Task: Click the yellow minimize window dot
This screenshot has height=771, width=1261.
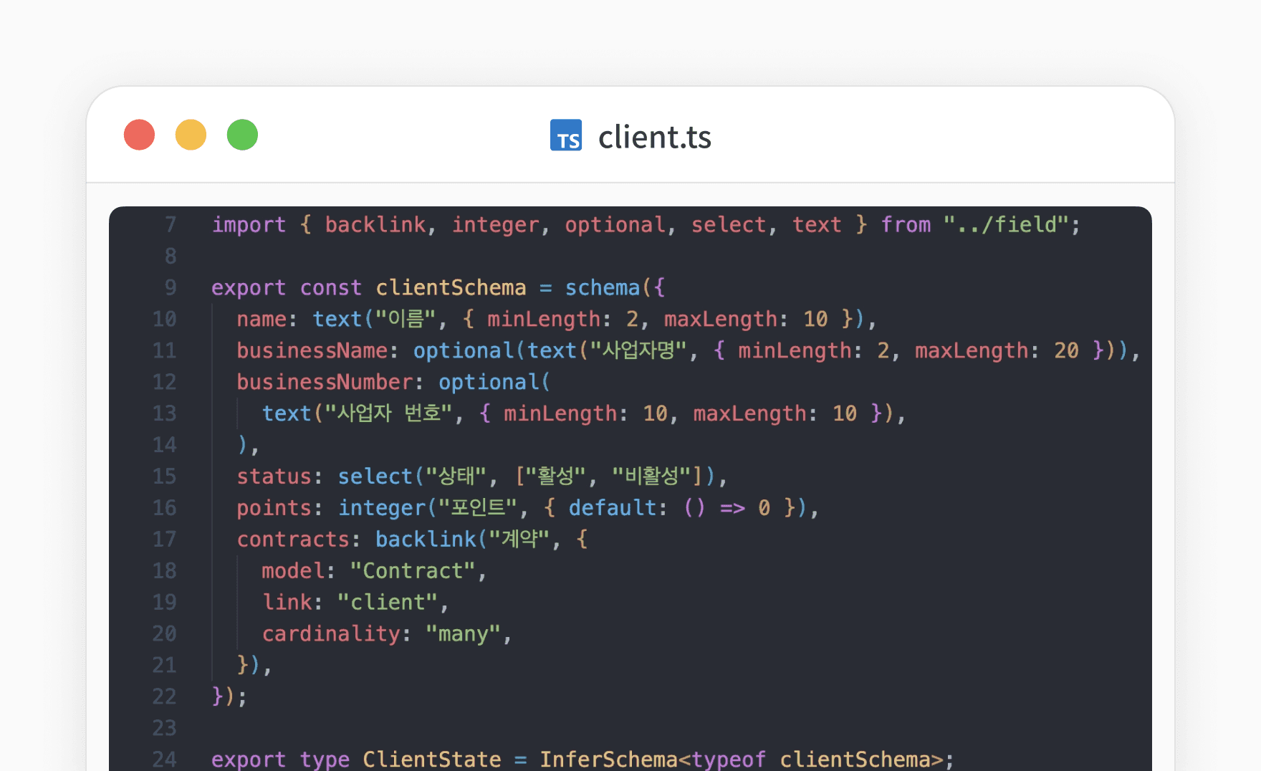Action: (x=191, y=135)
